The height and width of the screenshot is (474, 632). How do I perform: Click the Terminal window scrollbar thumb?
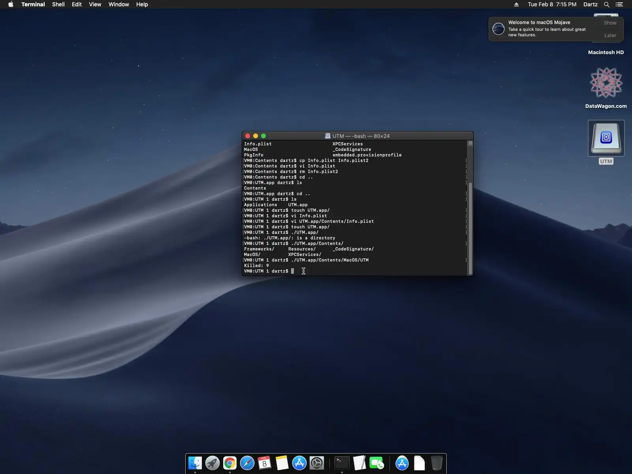470,228
